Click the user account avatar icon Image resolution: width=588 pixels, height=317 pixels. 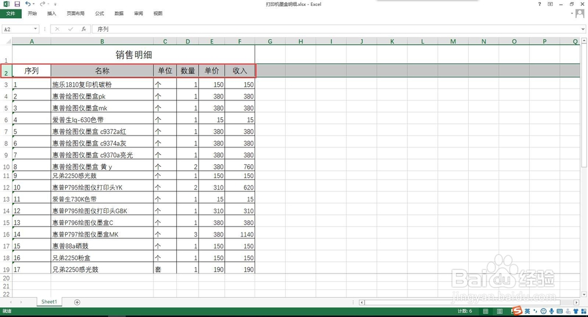coord(580,14)
